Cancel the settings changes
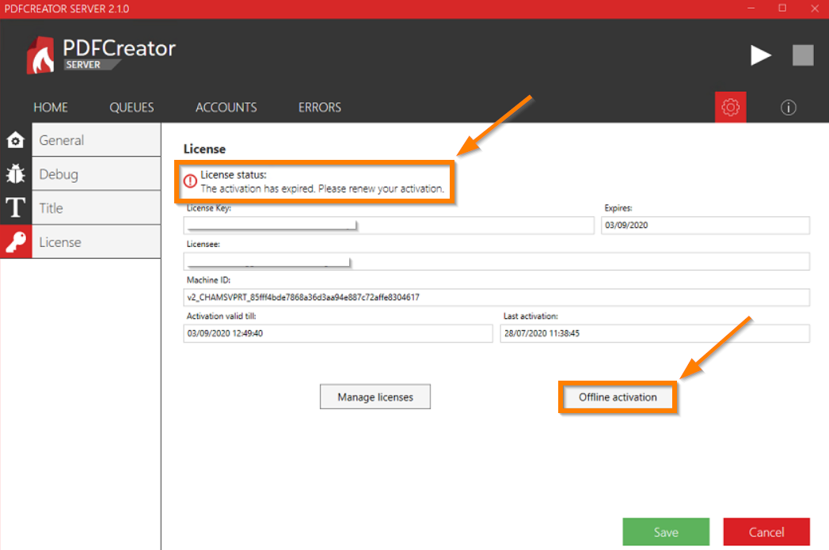The image size is (829, 550). 766,532
